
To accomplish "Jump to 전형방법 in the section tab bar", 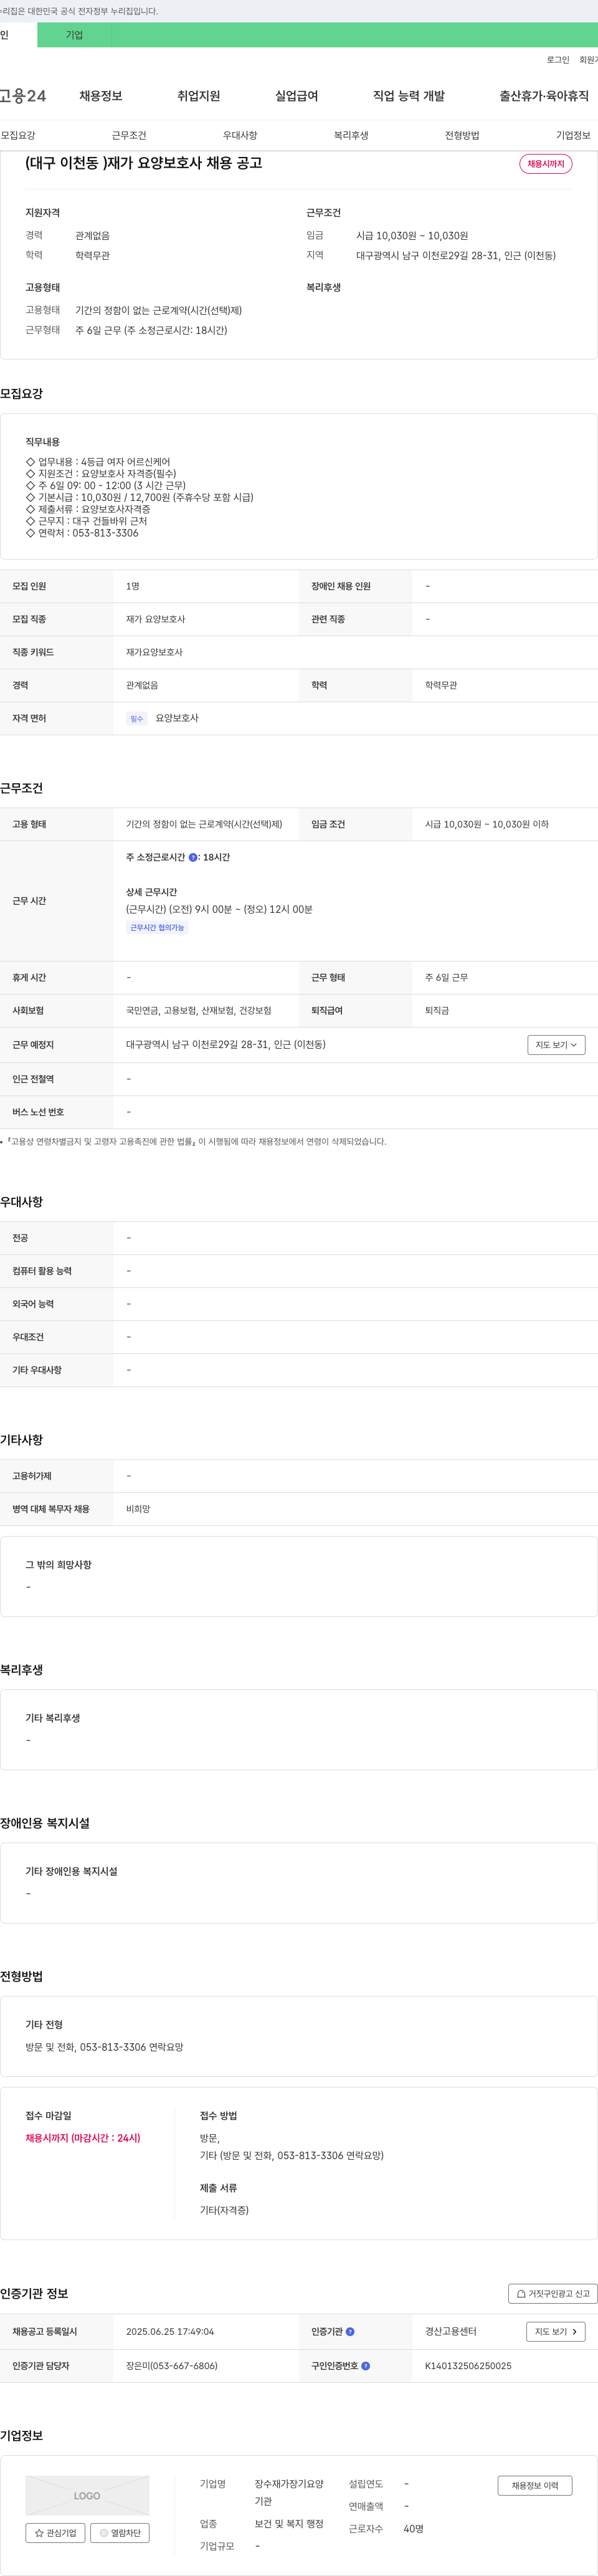I will pos(462,135).
